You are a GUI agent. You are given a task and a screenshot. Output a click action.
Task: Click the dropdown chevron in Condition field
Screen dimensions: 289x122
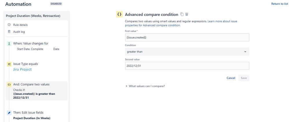(245, 52)
